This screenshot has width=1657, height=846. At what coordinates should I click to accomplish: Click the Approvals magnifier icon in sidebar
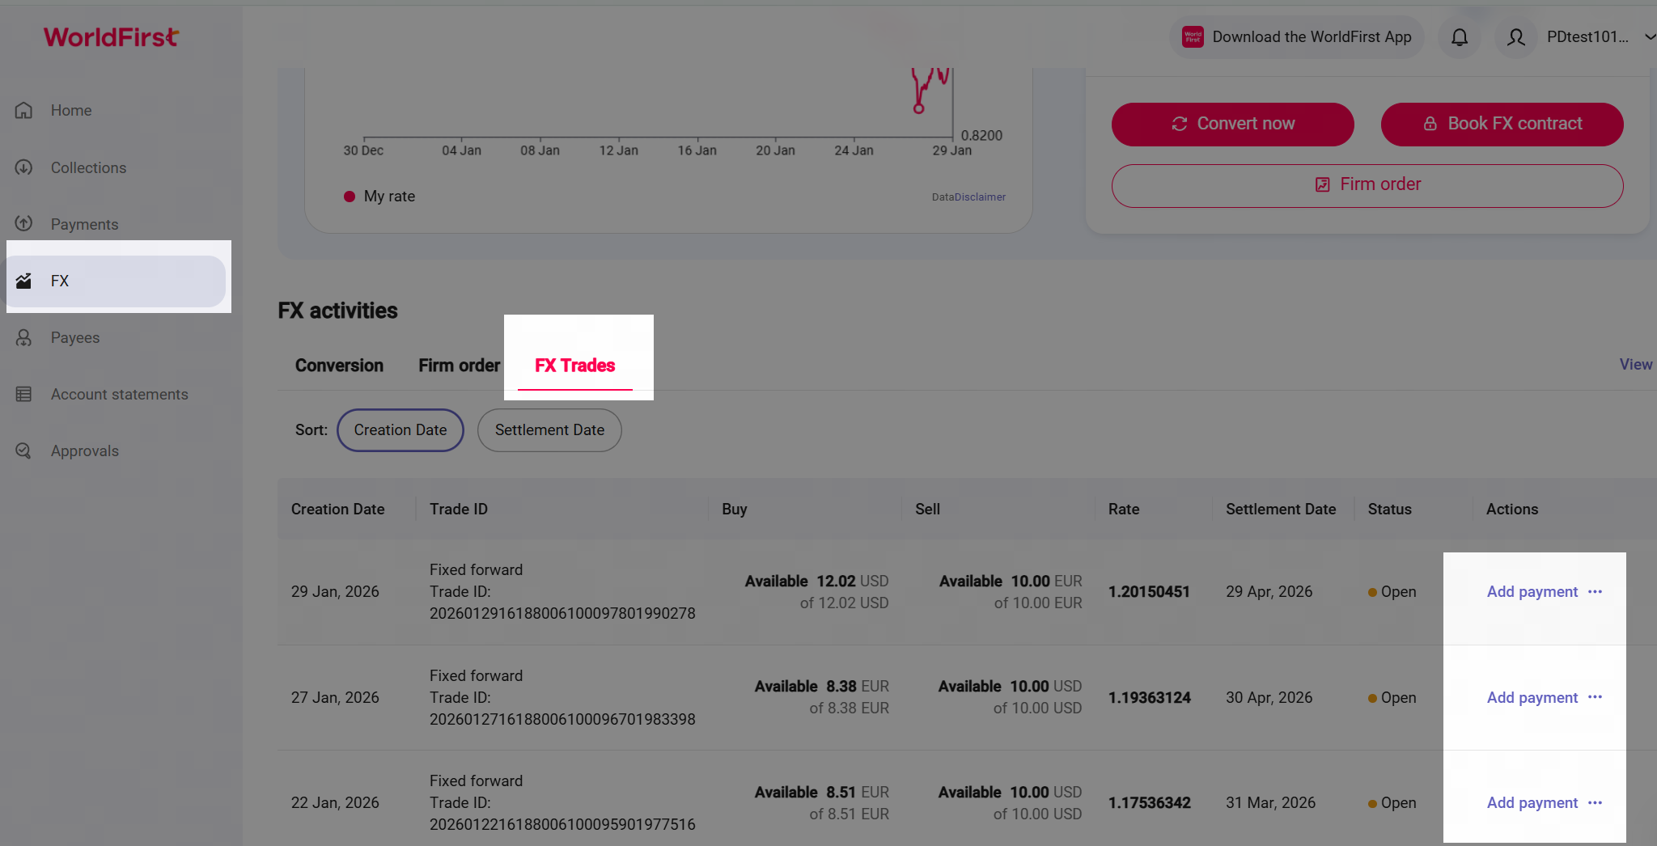click(x=24, y=450)
